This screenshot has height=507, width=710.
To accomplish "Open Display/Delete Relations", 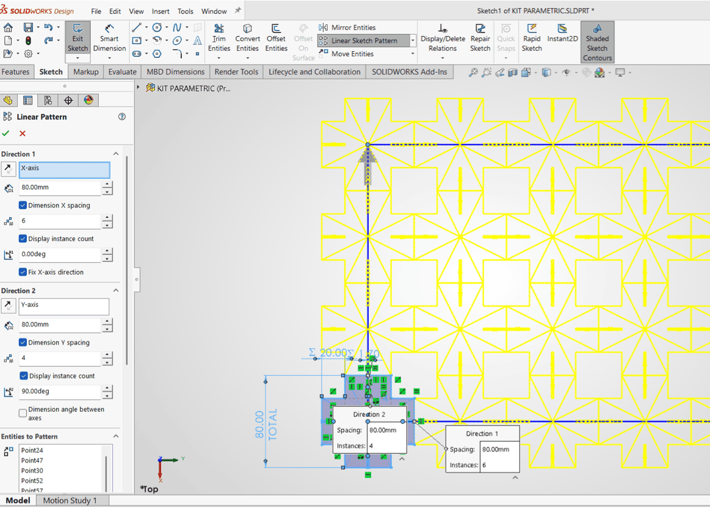I will (443, 38).
